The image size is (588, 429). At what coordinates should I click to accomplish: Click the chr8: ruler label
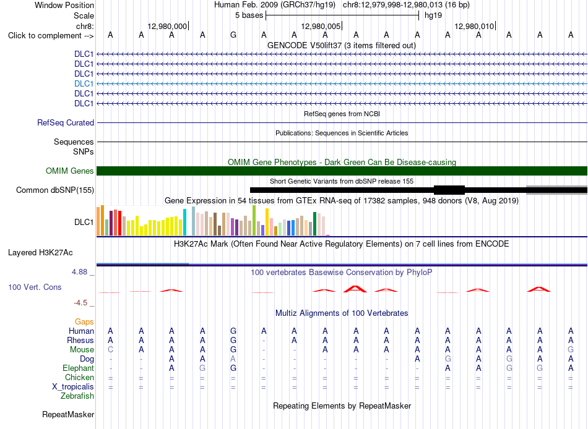pos(85,26)
